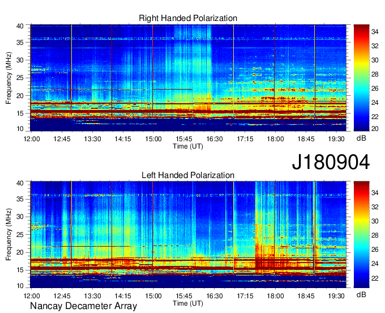Click the 34 dB tick on Right Handed colorbar

(375, 32)
